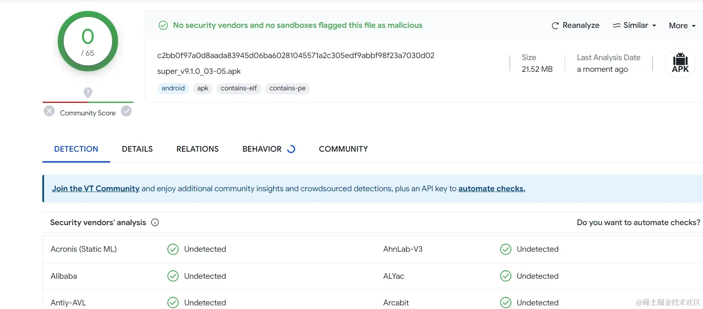Go to the COMMUNITY tab
Viewport: 703px width, 309px height.
343,149
